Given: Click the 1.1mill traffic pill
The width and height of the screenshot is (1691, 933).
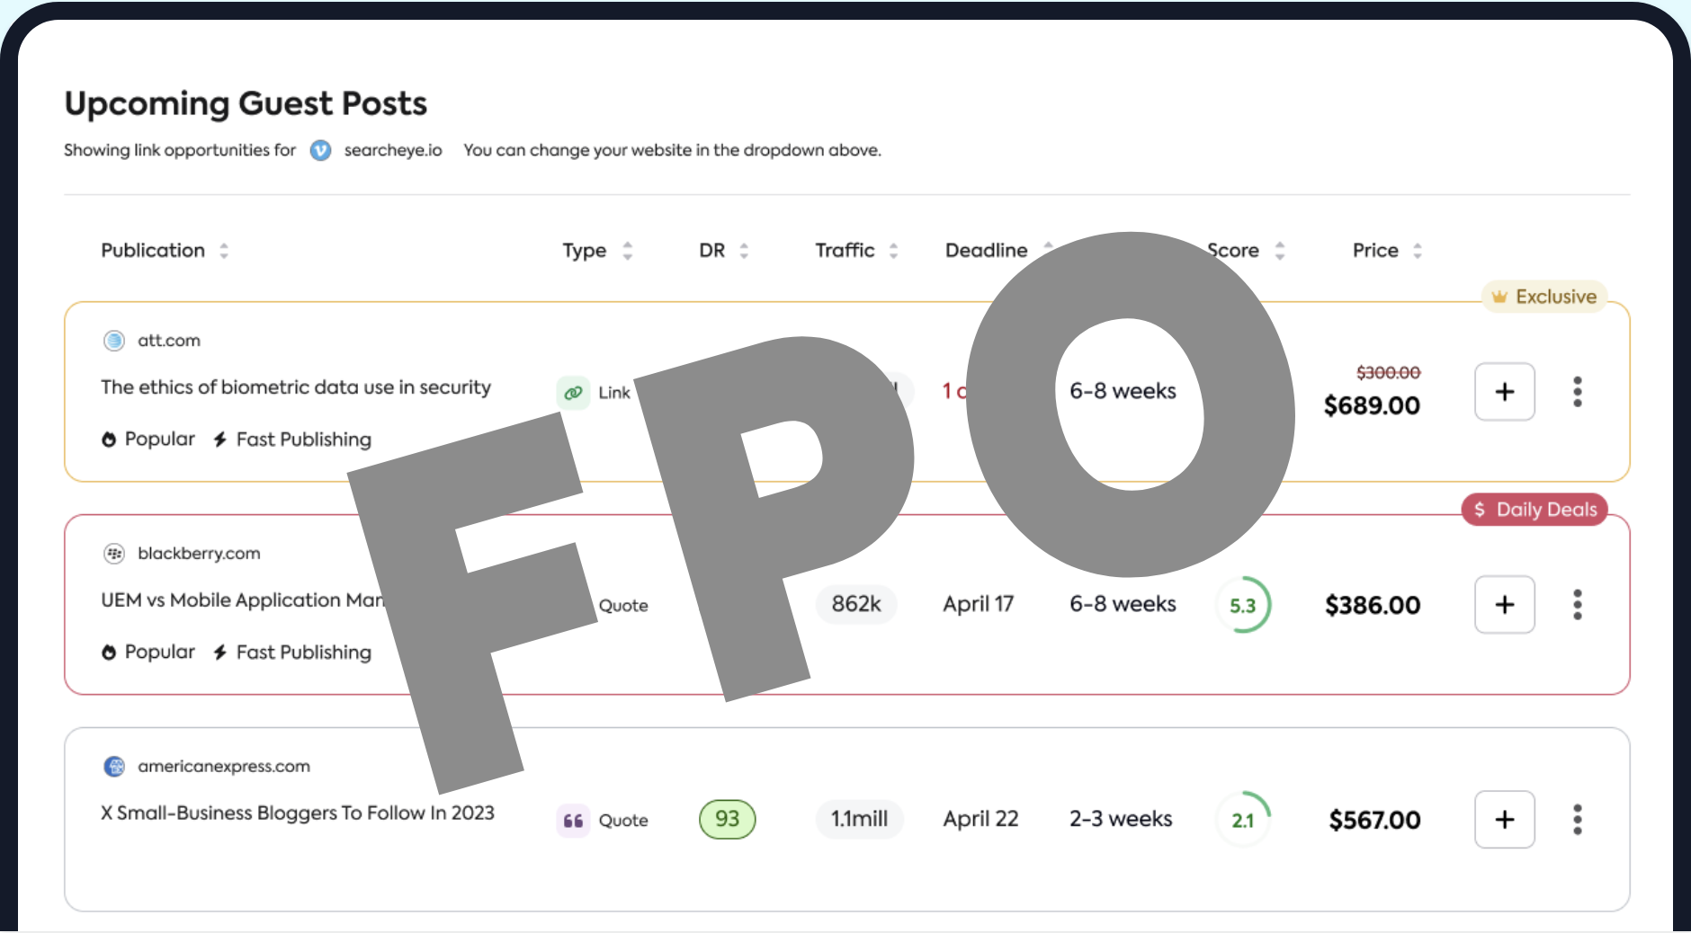Looking at the screenshot, I should click(x=859, y=819).
